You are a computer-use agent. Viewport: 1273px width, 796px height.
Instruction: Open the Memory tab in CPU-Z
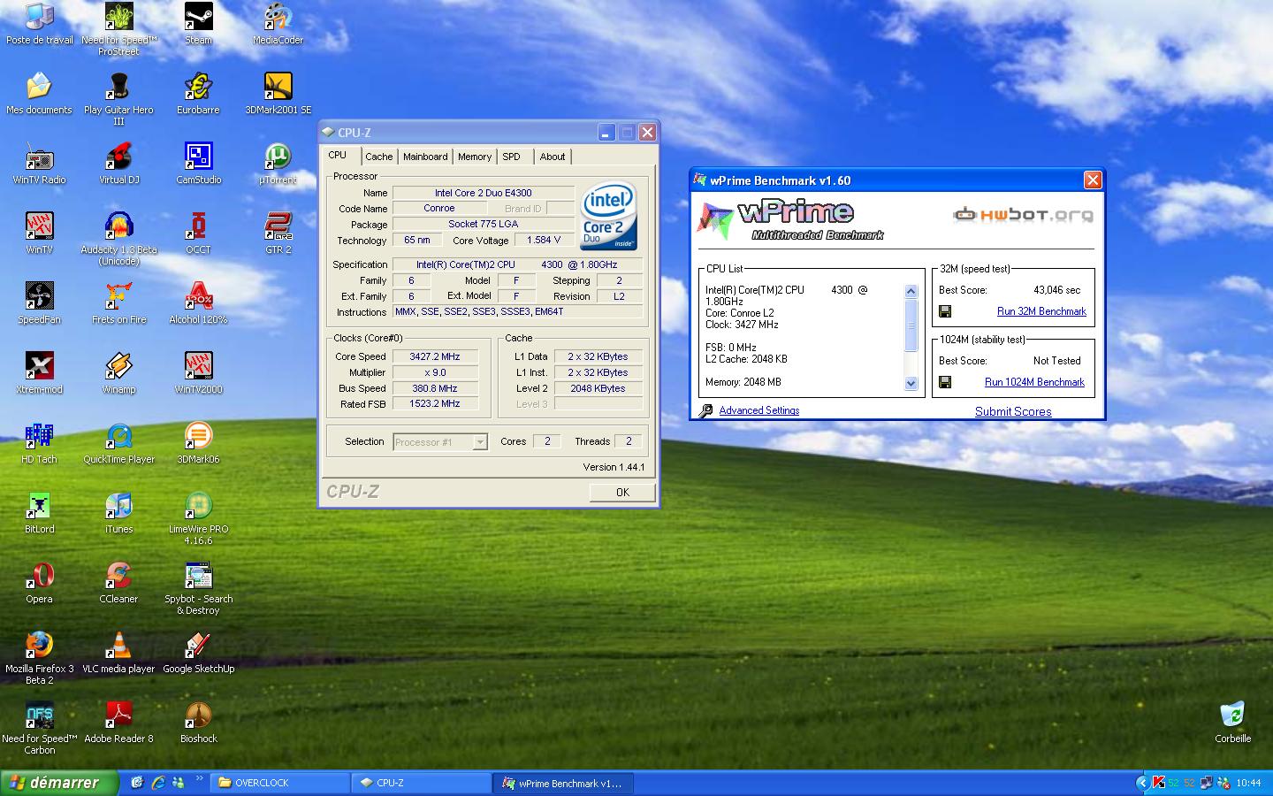click(475, 157)
